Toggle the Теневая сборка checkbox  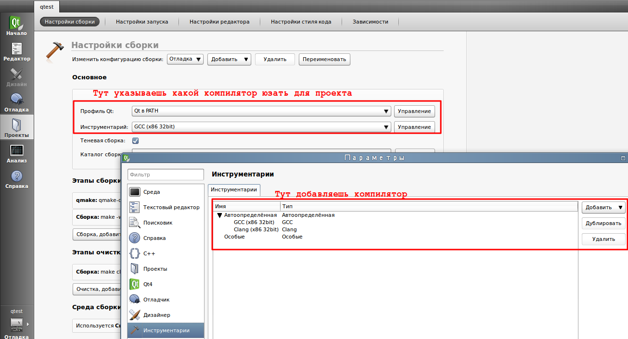135,140
